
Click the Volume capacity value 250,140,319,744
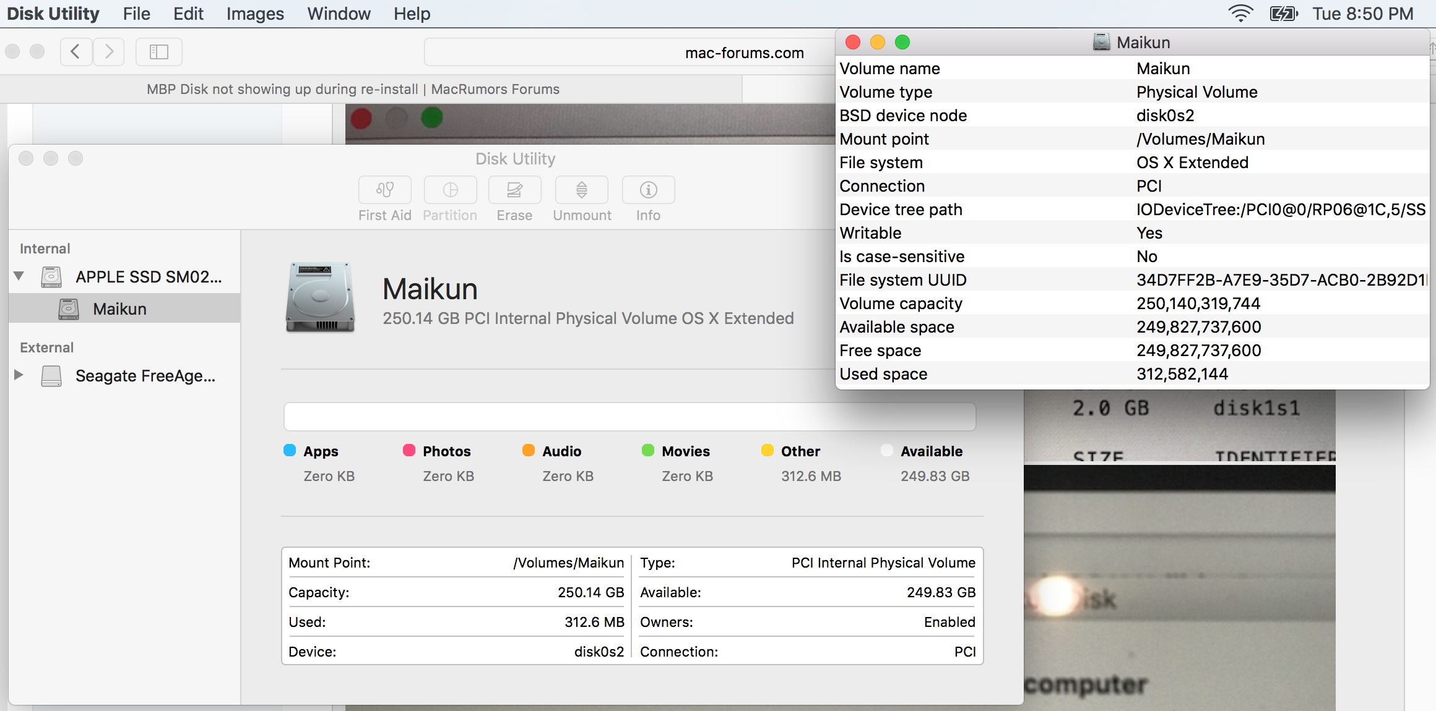pos(1198,304)
